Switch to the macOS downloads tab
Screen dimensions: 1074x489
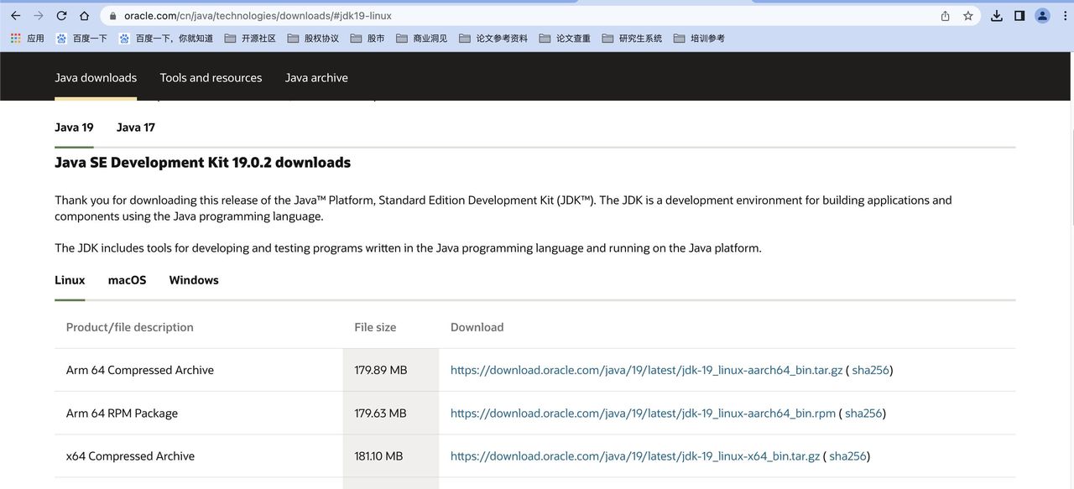[x=127, y=280]
